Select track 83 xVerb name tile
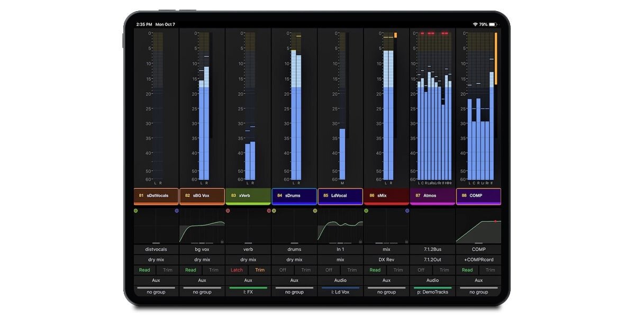The image size is (635, 336). point(248,196)
